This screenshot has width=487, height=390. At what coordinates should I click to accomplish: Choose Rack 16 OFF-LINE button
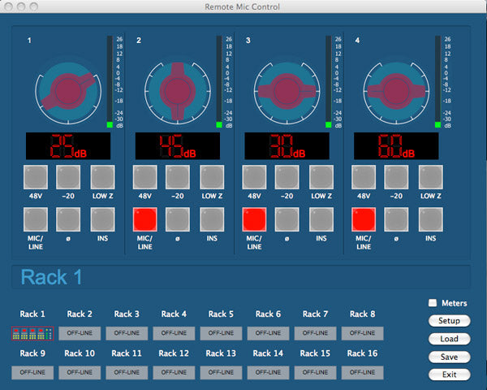[x=362, y=372]
